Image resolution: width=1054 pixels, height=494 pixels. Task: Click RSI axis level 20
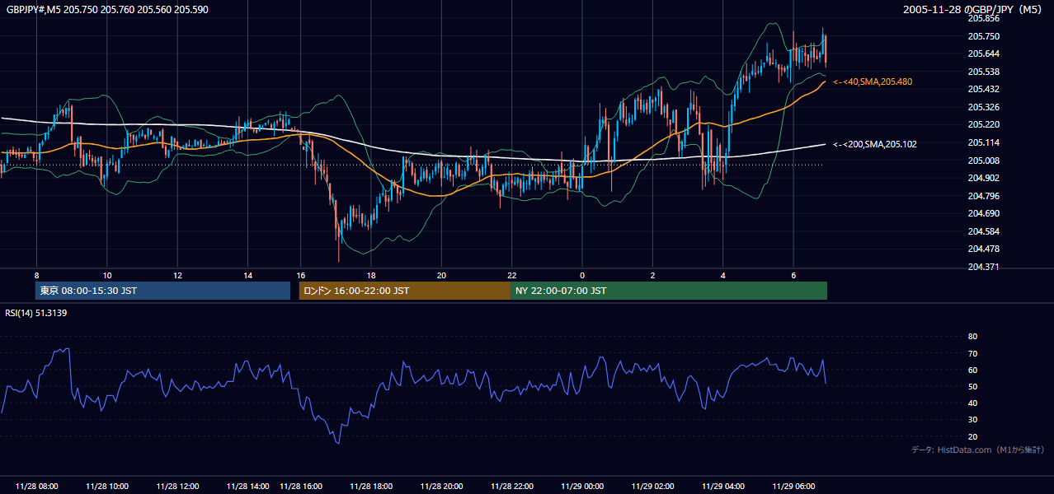972,436
